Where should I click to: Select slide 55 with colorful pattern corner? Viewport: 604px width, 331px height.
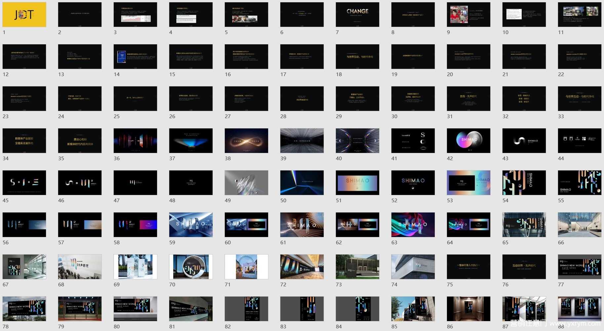(x=580, y=183)
